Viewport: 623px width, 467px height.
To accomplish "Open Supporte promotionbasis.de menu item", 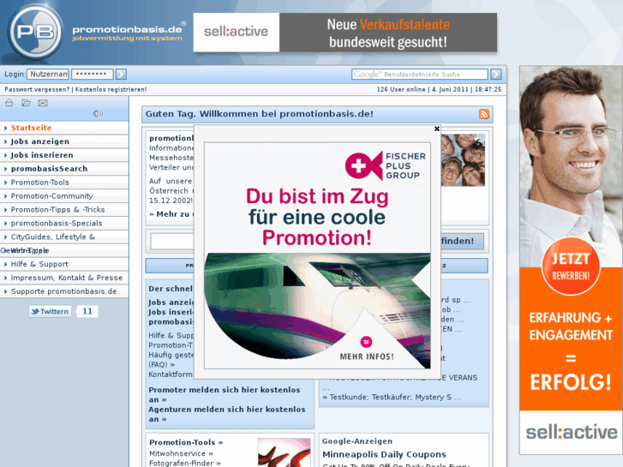I will pos(63,291).
